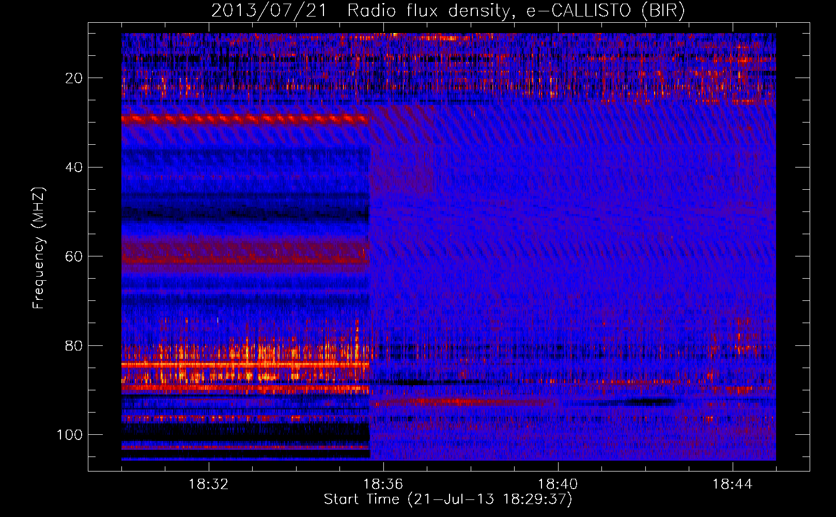Image resolution: width=836 pixels, height=517 pixels.
Task: Click the 40 frequency tick label
Action: pyautogui.click(x=74, y=168)
